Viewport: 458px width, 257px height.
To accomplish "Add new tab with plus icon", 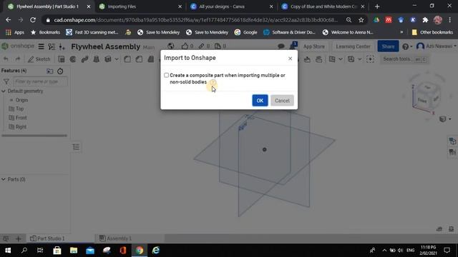I will pyautogui.click(x=19, y=238).
